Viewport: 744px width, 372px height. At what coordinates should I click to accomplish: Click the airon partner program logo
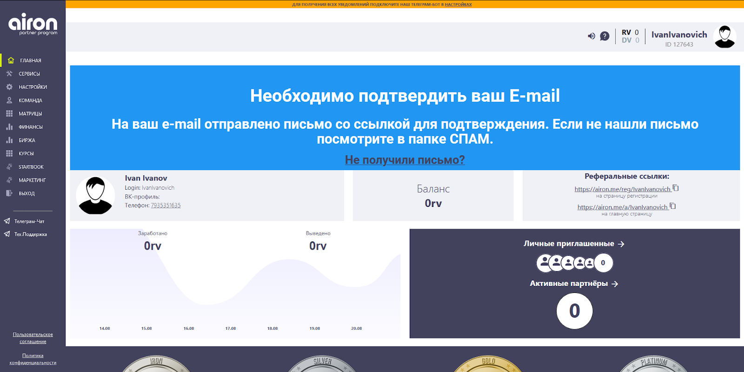tap(33, 24)
